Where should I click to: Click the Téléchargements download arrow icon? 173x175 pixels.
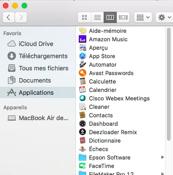click(x=12, y=56)
